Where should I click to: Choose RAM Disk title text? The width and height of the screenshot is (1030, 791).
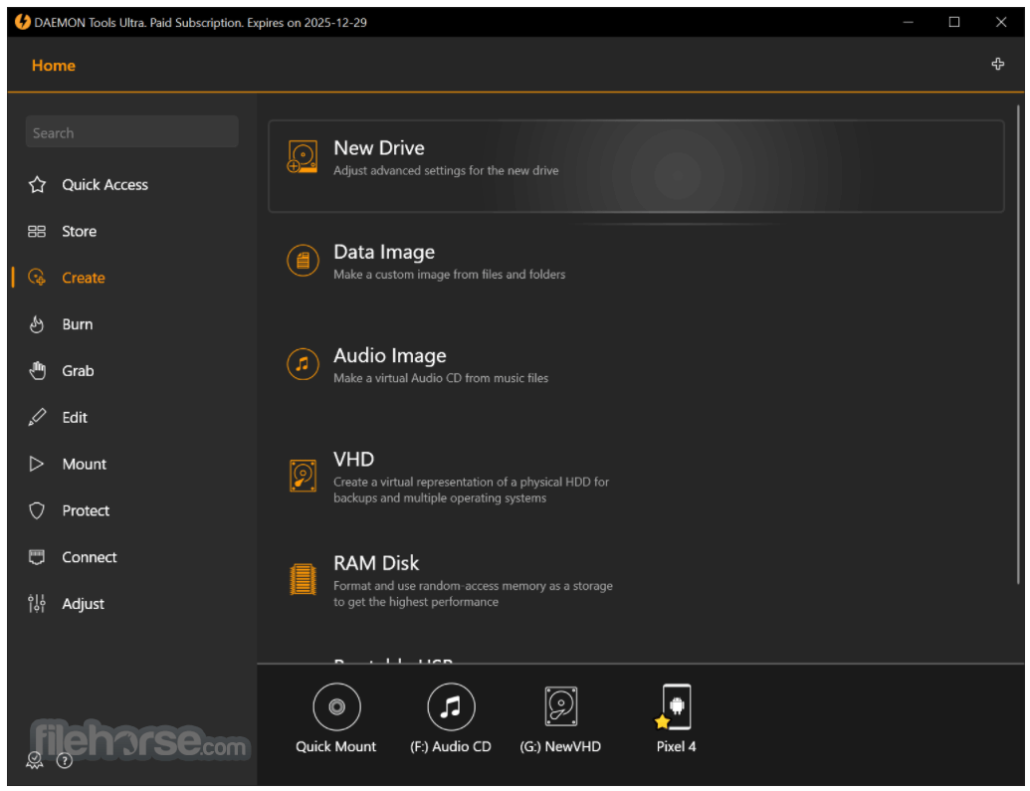click(x=376, y=563)
